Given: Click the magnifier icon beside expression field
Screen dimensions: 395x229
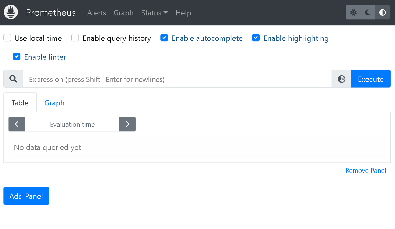Looking at the screenshot, I should click(x=13, y=79).
